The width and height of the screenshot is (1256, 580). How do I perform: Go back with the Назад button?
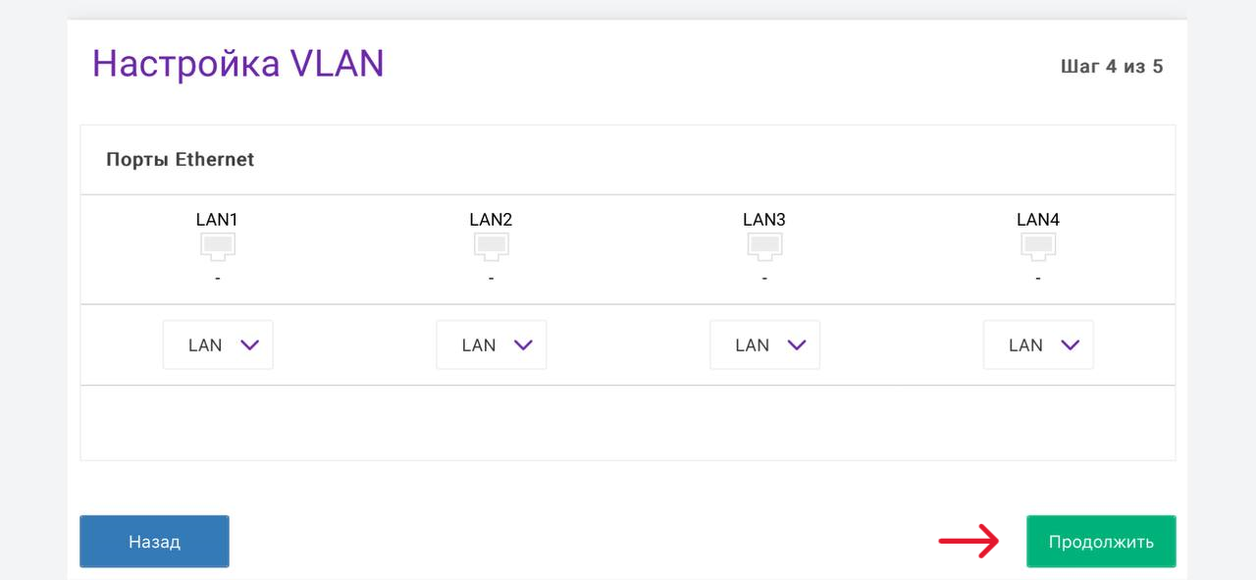pos(154,542)
